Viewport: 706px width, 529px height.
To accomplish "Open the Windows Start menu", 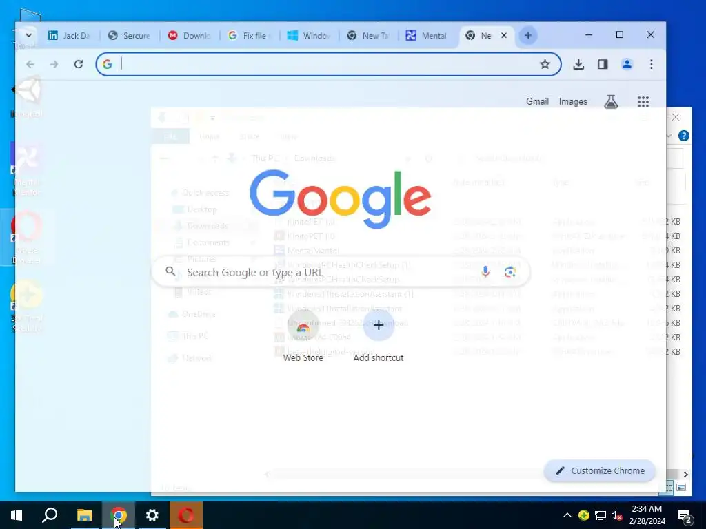I will (x=17, y=515).
